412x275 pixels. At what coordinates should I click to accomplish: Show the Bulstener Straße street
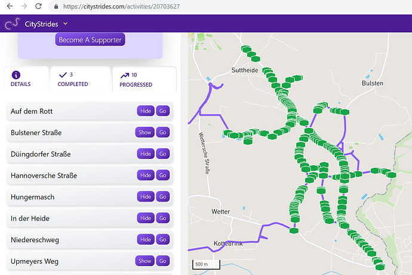point(144,132)
